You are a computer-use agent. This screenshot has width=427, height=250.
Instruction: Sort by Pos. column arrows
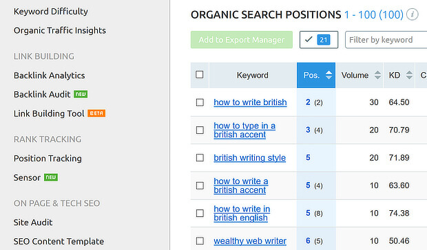[x=329, y=75]
